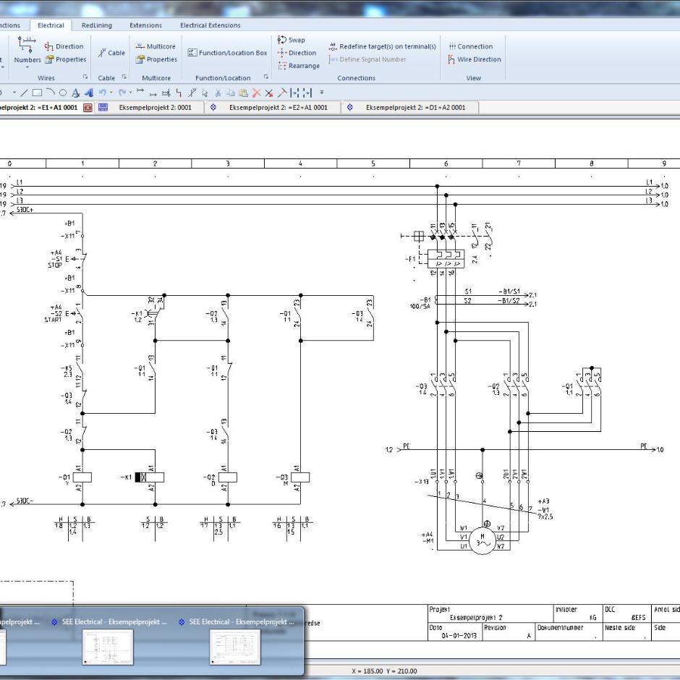The image size is (680, 680).
Task: Open the Electrical Extensions ribbon tab
Action: 211,25
